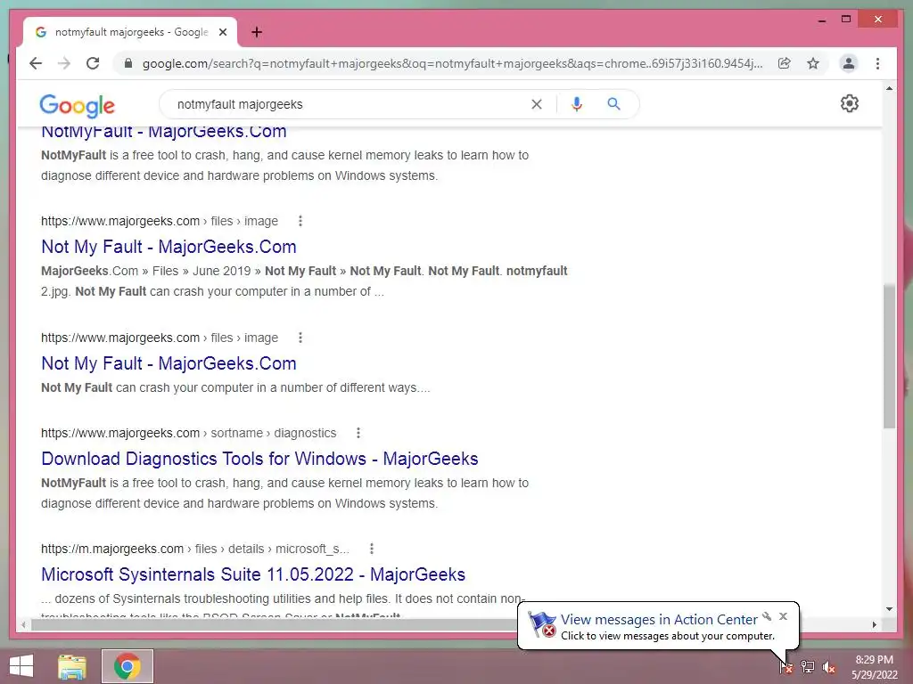Open the Chrome three-dot menu

pos(877,63)
